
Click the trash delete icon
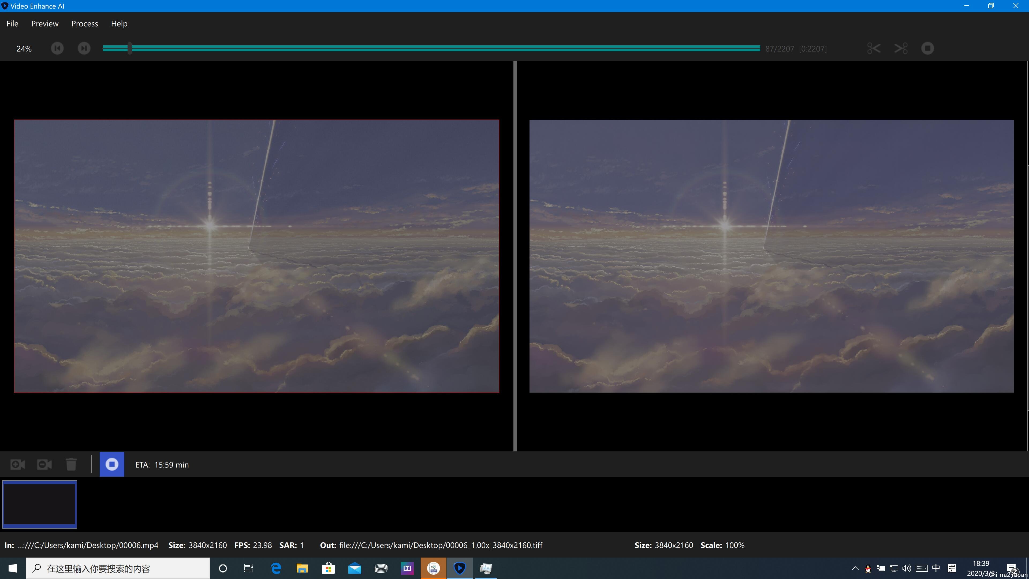tap(71, 464)
